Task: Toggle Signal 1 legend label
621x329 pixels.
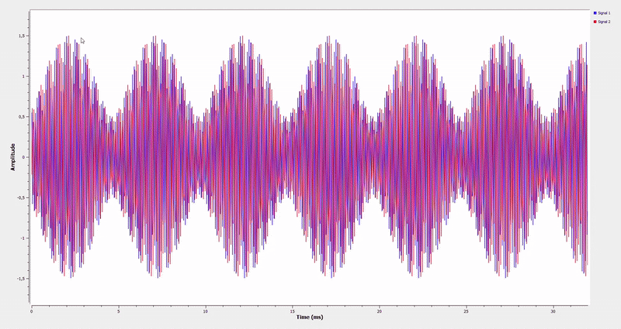Action: 605,13
